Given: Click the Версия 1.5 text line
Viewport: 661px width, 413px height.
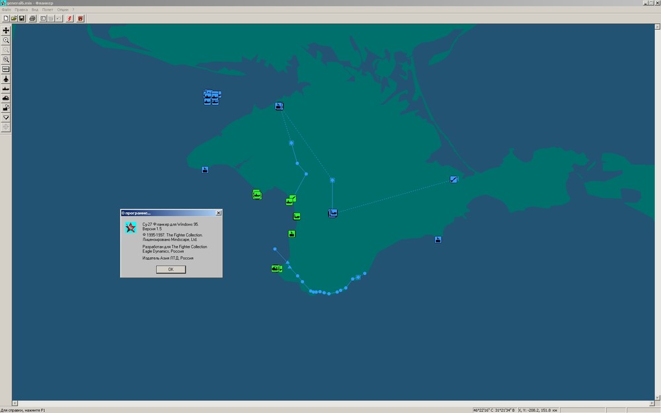Looking at the screenshot, I should pos(152,229).
